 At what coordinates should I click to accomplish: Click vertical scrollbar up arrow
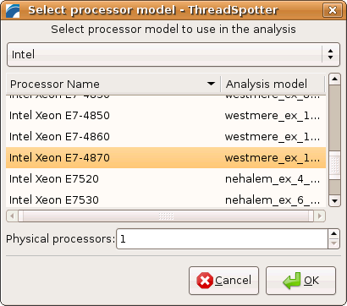[334, 79]
